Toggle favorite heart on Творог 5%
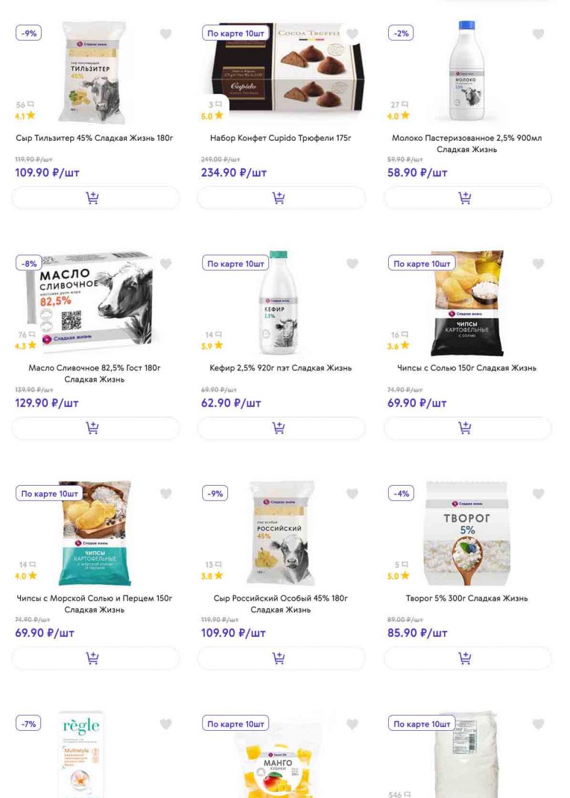 point(538,494)
